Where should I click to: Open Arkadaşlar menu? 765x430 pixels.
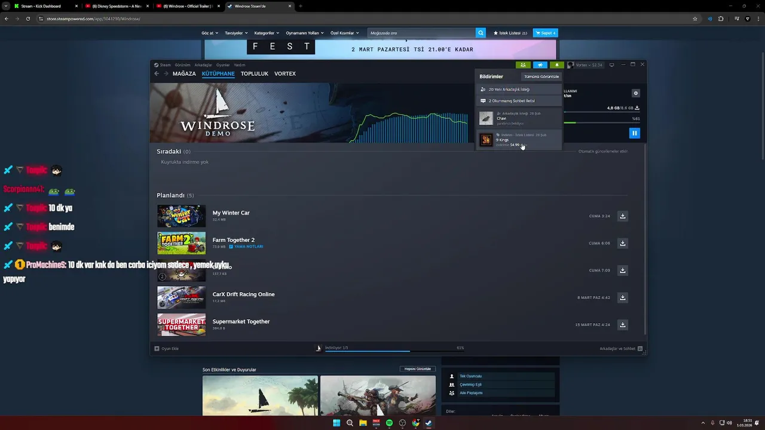click(x=203, y=64)
